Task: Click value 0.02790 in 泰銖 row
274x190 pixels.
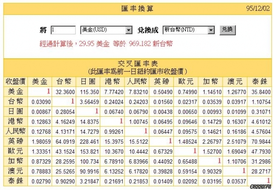Action: [x=41, y=181]
